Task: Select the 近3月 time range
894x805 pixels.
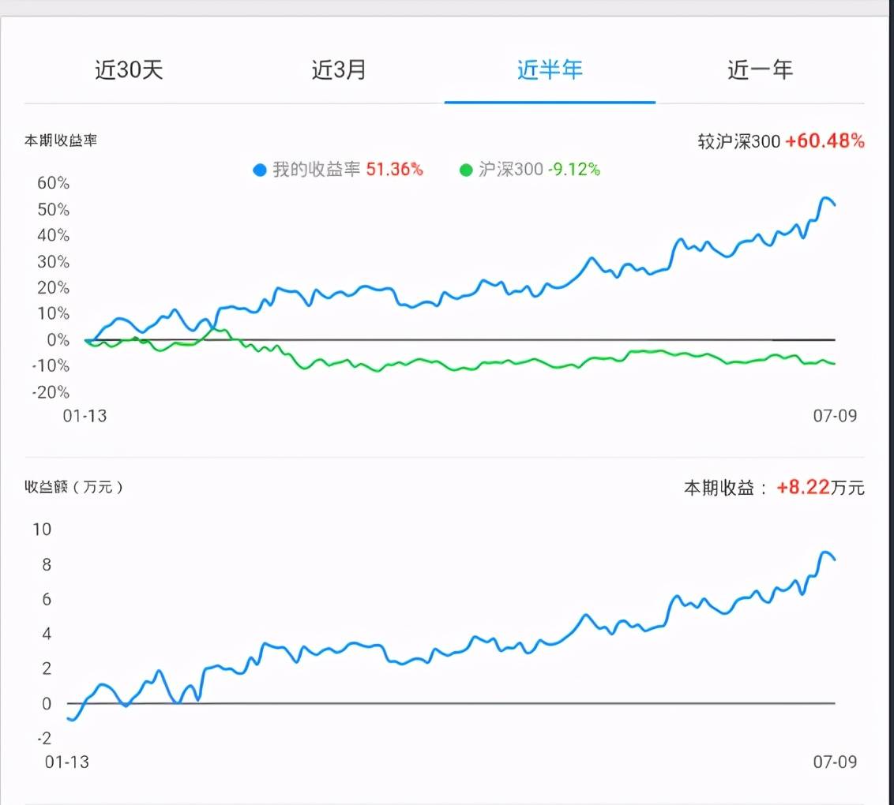Action: coord(338,69)
